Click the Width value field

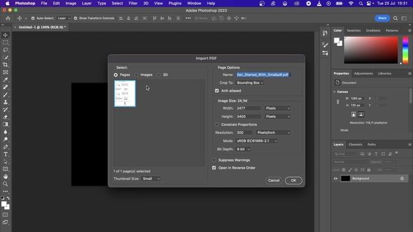tap(248, 108)
